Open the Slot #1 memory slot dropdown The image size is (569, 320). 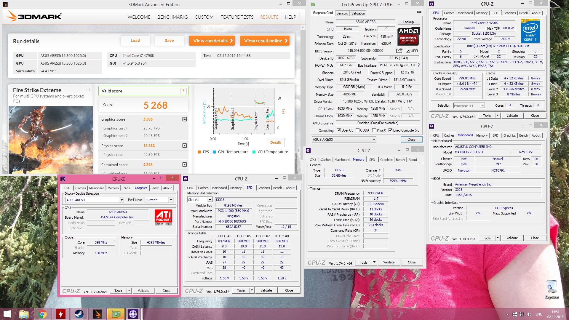[x=200, y=200]
